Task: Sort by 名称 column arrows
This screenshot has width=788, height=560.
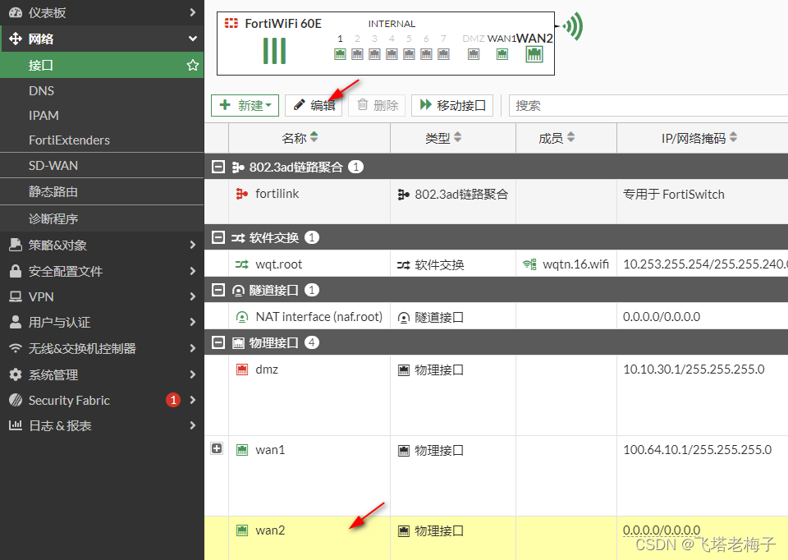Action: 314,137
